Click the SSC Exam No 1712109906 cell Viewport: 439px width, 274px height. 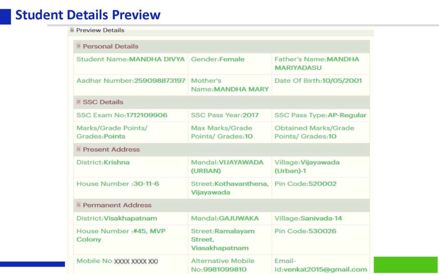point(122,115)
